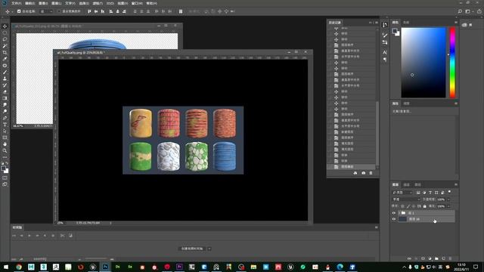This screenshot has height=272, width=484.
Task: Open the Image menu
Action: point(43,3)
